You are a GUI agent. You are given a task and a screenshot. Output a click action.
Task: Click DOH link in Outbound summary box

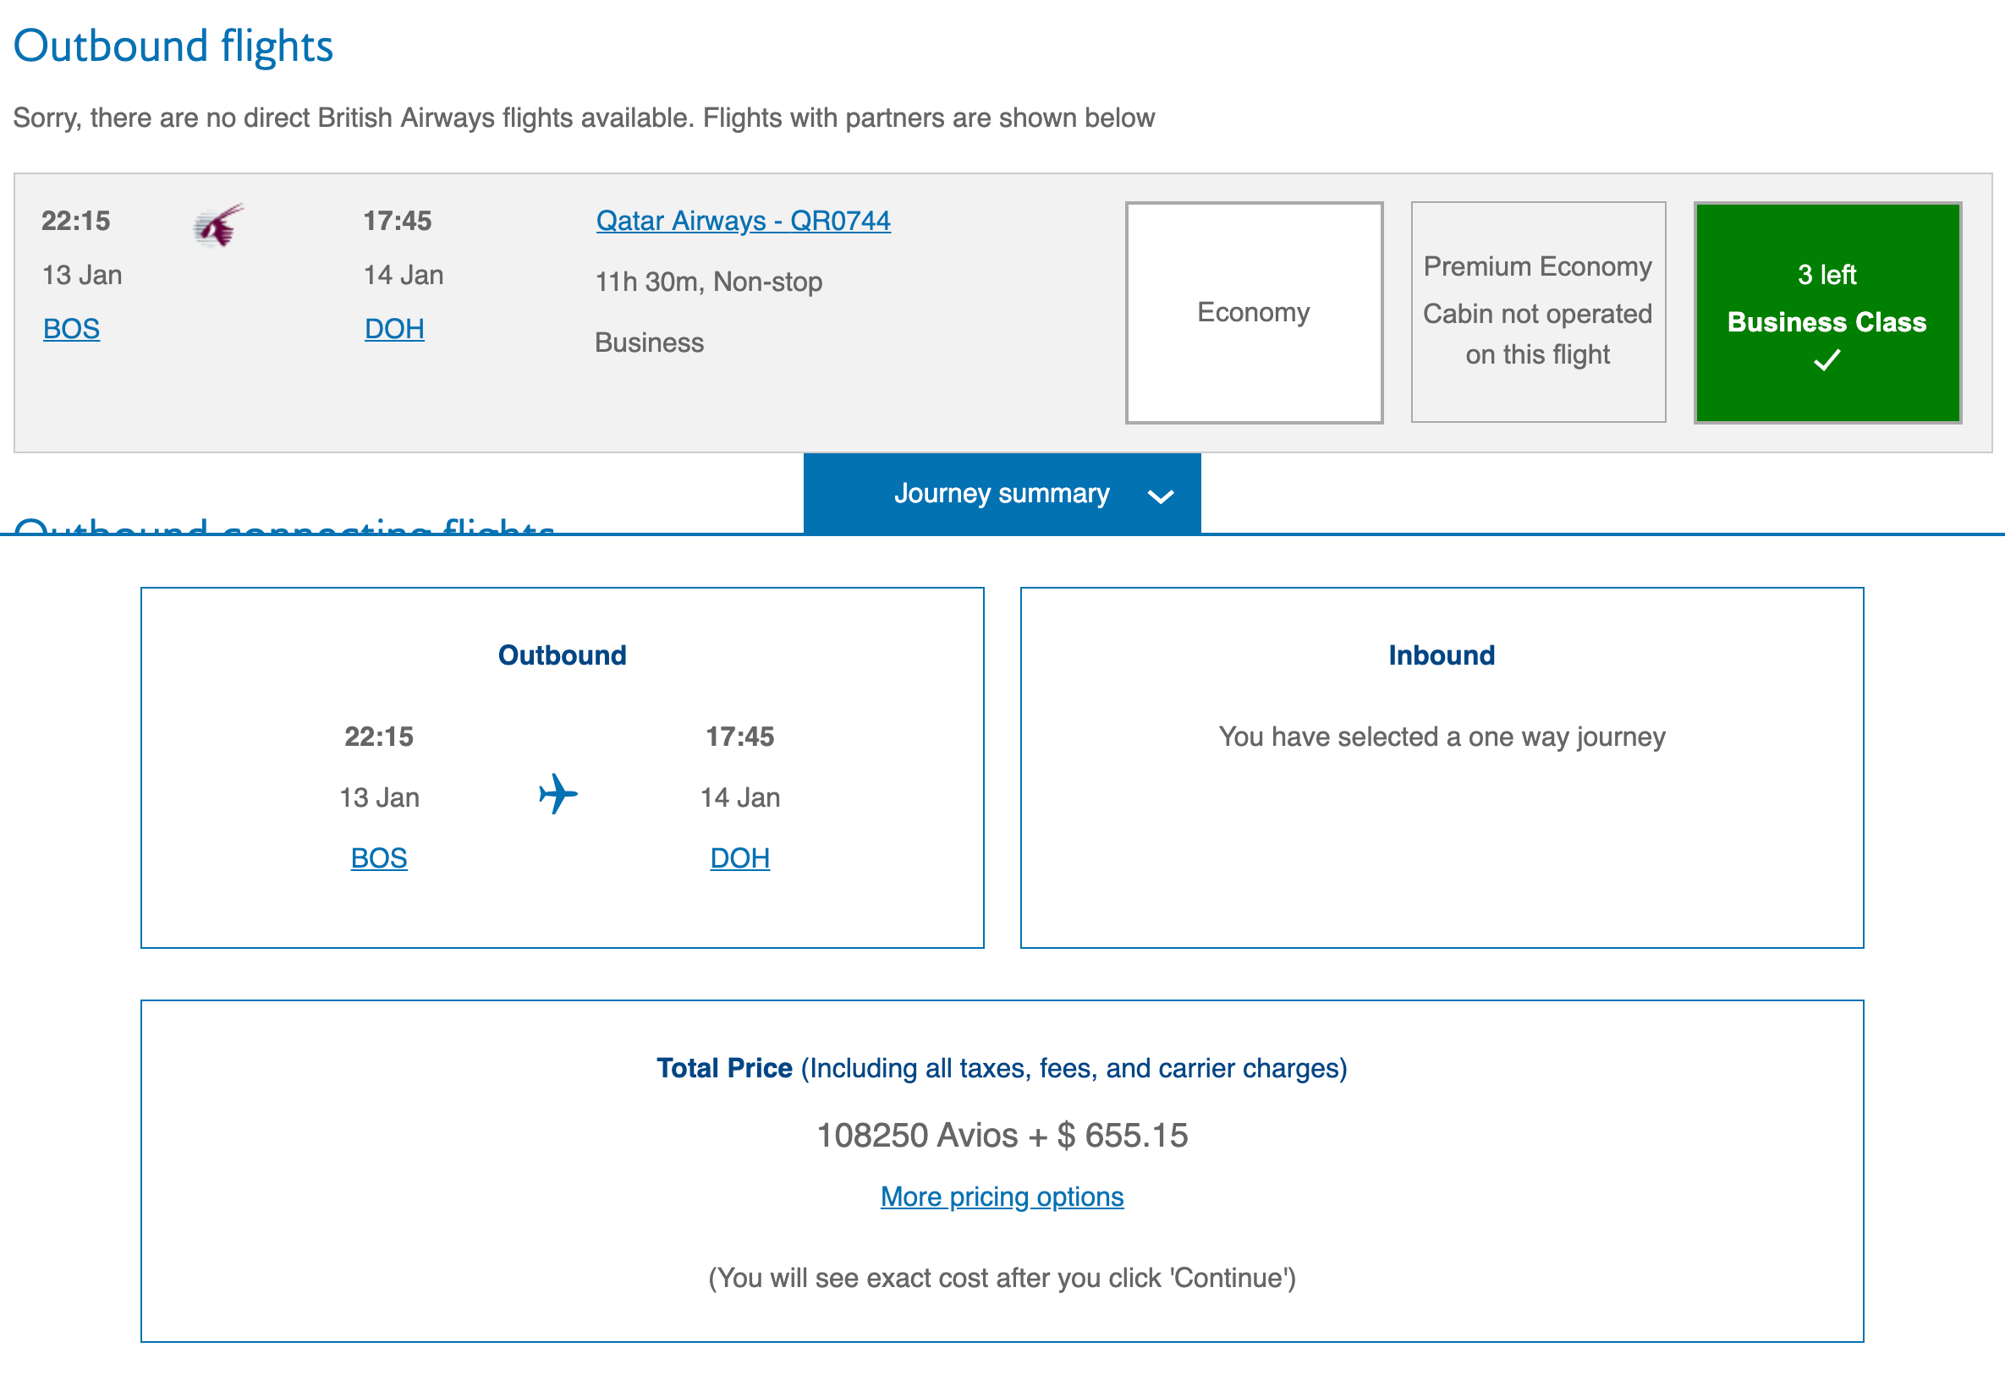point(739,858)
